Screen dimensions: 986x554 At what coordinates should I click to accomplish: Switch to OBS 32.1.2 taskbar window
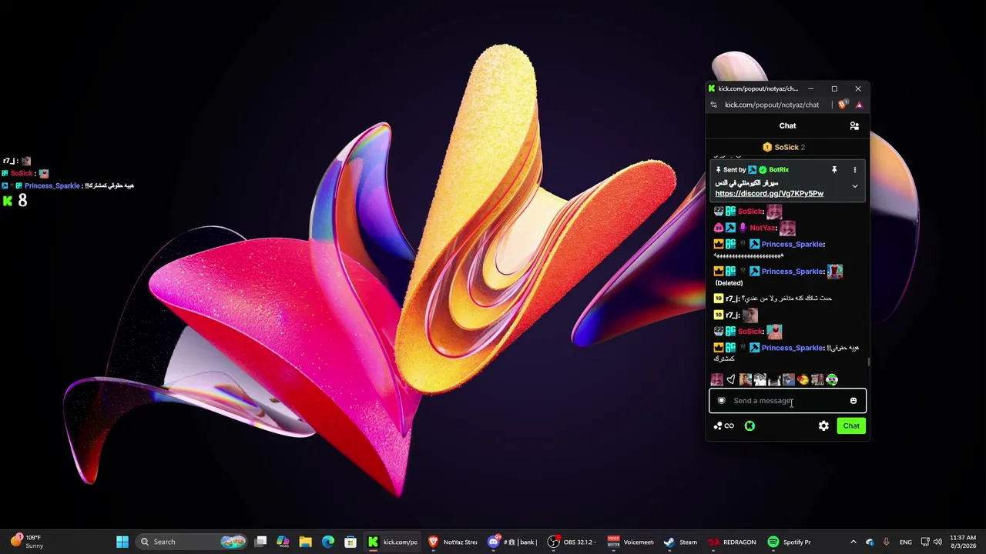tap(573, 542)
